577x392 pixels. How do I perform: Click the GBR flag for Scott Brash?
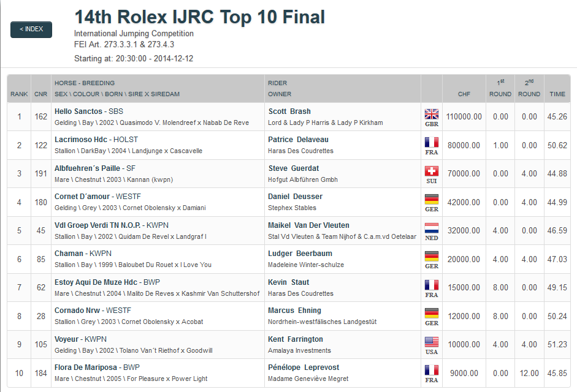[x=431, y=114]
